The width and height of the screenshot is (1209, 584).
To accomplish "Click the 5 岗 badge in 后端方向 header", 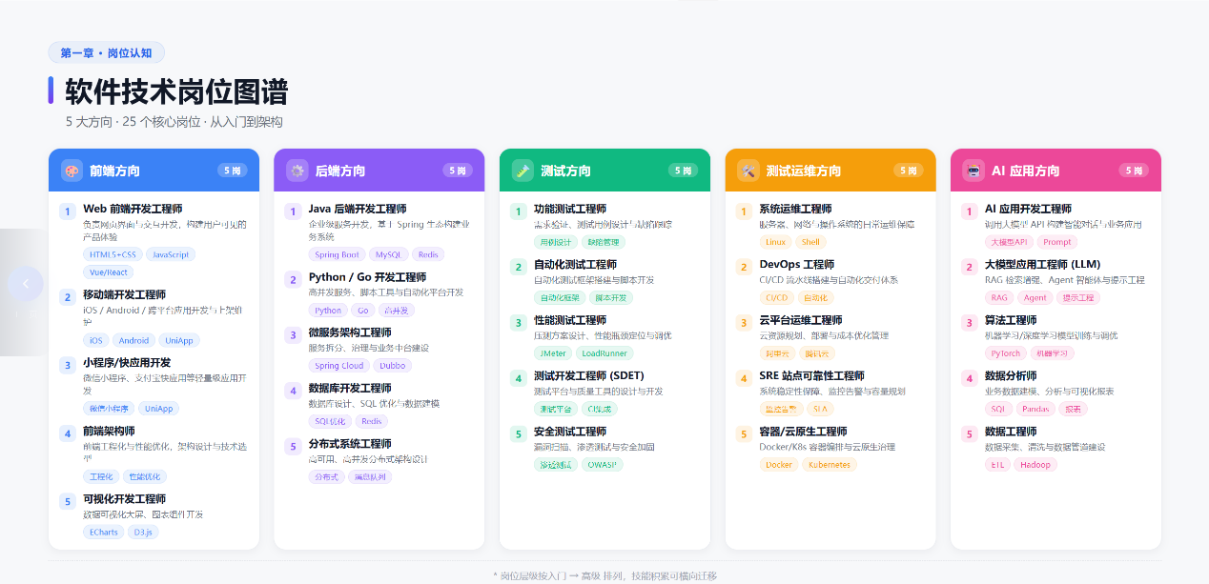I will (x=457, y=171).
